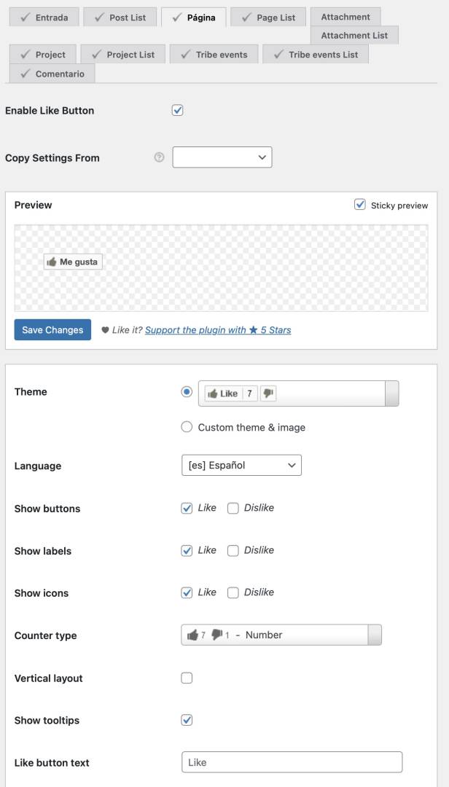Click the thumbs-down icon in Counter type

point(216,635)
